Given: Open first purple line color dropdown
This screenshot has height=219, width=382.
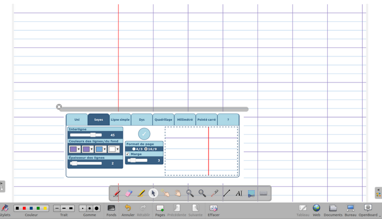Looking at the screenshot, I should click(75, 149).
